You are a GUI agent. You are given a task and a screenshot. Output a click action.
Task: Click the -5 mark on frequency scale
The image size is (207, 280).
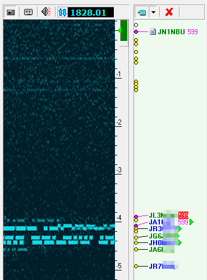(119, 266)
